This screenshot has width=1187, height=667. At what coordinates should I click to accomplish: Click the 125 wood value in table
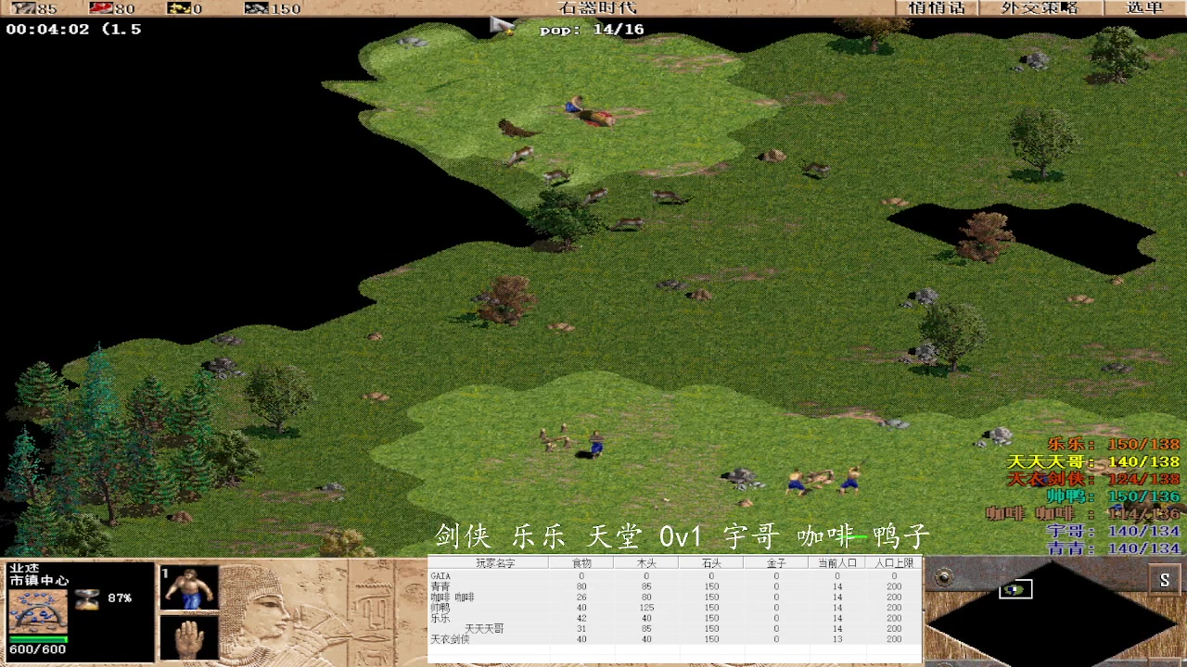646,608
